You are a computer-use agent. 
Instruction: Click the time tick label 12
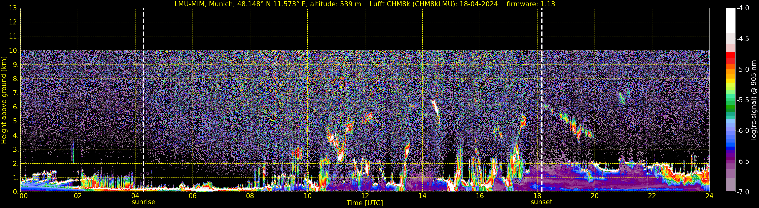(365, 196)
